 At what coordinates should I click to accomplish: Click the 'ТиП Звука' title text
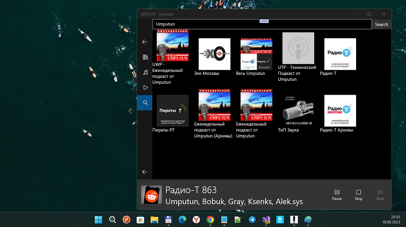pos(288,130)
